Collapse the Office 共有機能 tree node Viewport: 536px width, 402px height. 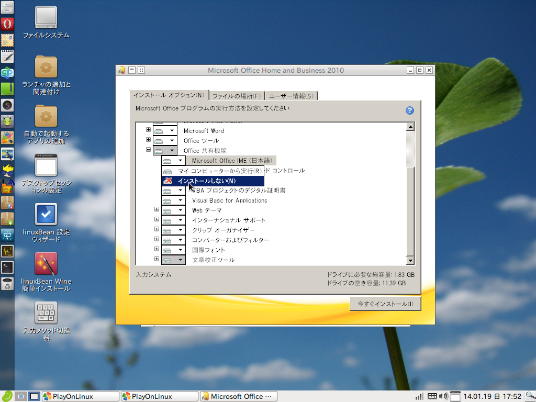(x=148, y=149)
